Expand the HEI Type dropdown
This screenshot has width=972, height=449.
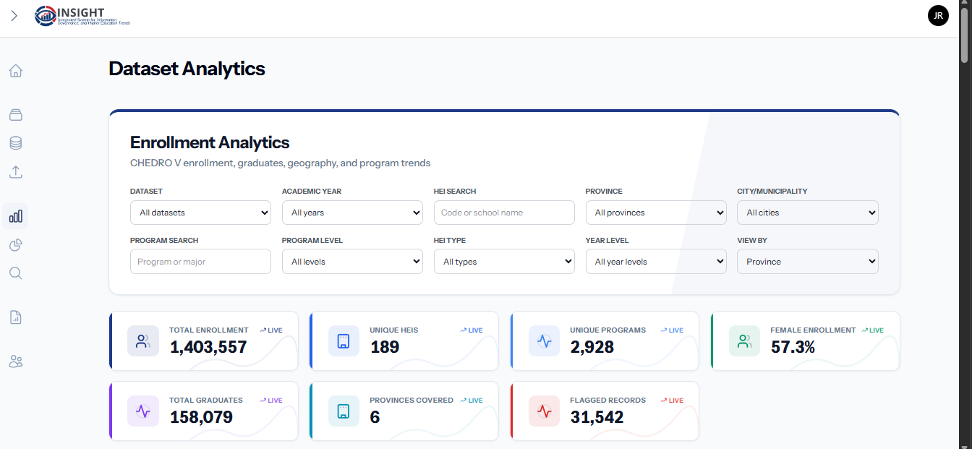(504, 262)
